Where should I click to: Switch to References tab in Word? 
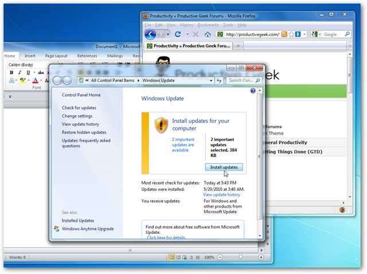[x=87, y=56]
